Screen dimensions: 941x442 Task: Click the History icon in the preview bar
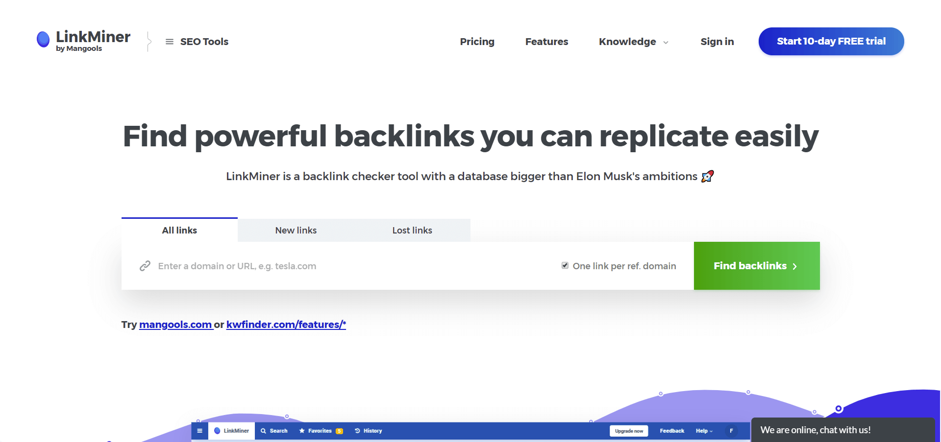click(x=357, y=431)
